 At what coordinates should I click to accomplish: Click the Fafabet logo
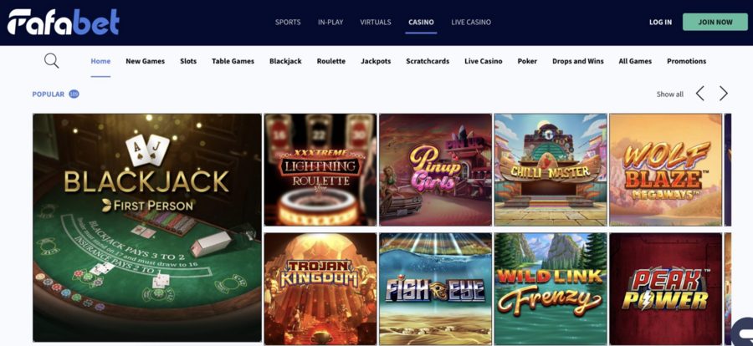[63, 22]
